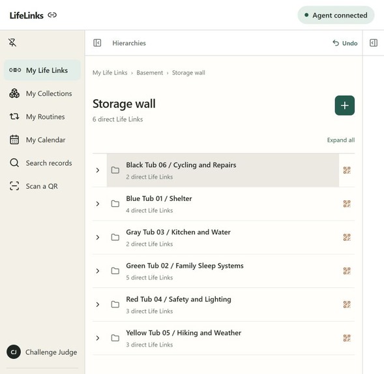384x374 pixels.
Task: Open My Collections in sidebar
Action: point(42,93)
